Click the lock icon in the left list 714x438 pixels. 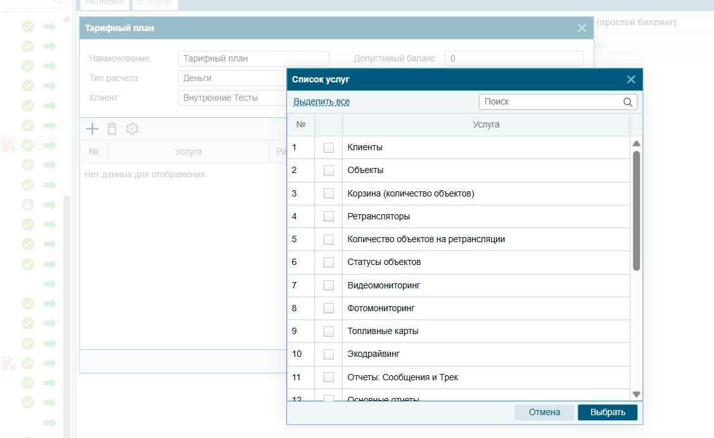pyautogui.click(x=28, y=205)
